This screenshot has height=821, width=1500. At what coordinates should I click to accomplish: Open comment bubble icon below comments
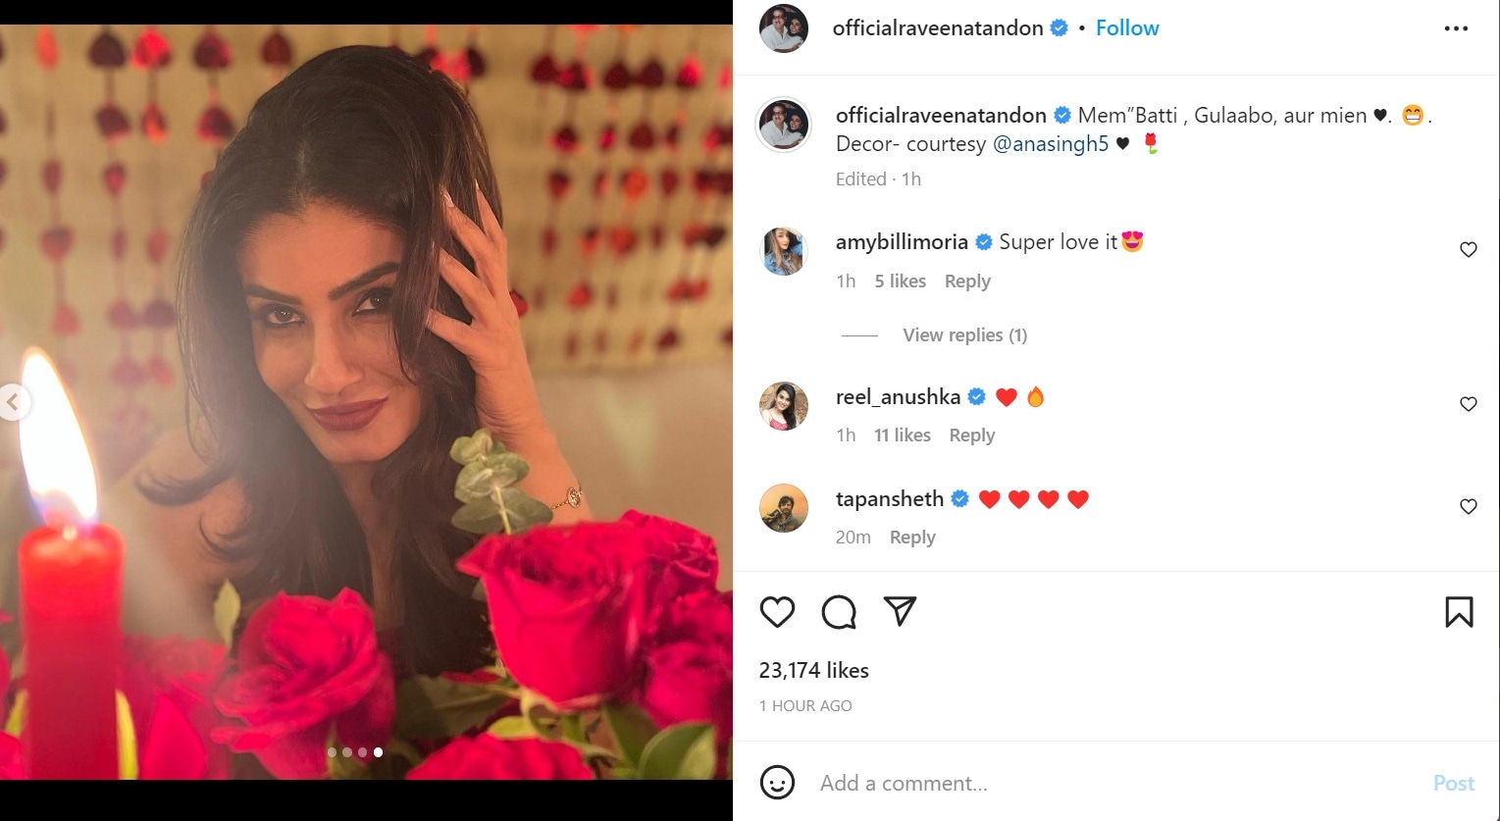click(839, 612)
